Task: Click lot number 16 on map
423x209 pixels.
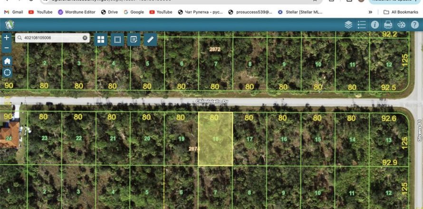Action: pos(284,139)
